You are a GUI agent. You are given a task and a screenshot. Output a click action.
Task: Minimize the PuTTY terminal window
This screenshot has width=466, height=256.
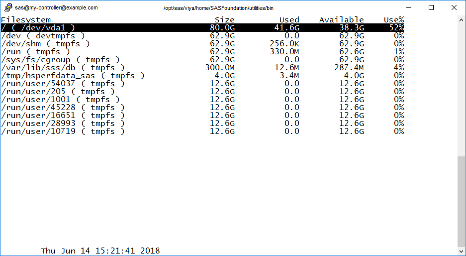[408, 7]
